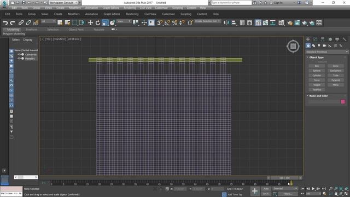
Task: Click the Maximize Viewport Toggle icon
Action: click(x=346, y=194)
